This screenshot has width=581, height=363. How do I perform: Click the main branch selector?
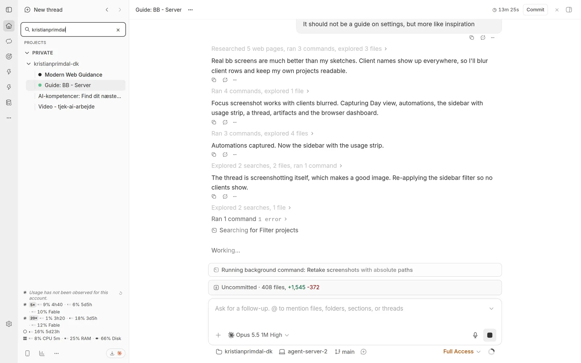[x=345, y=352]
